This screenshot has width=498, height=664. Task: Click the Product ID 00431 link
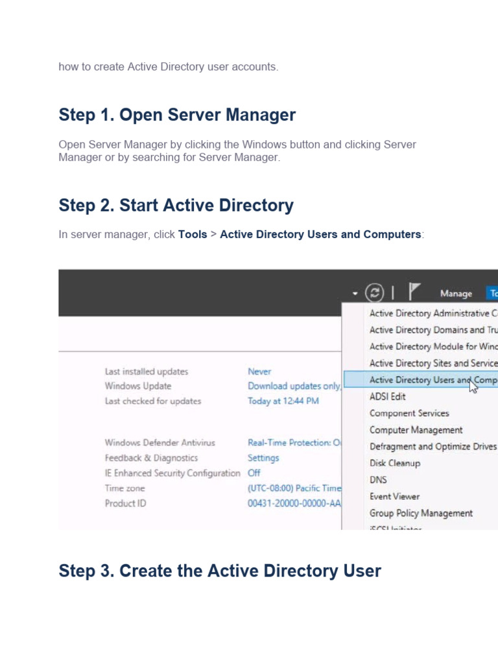294,503
